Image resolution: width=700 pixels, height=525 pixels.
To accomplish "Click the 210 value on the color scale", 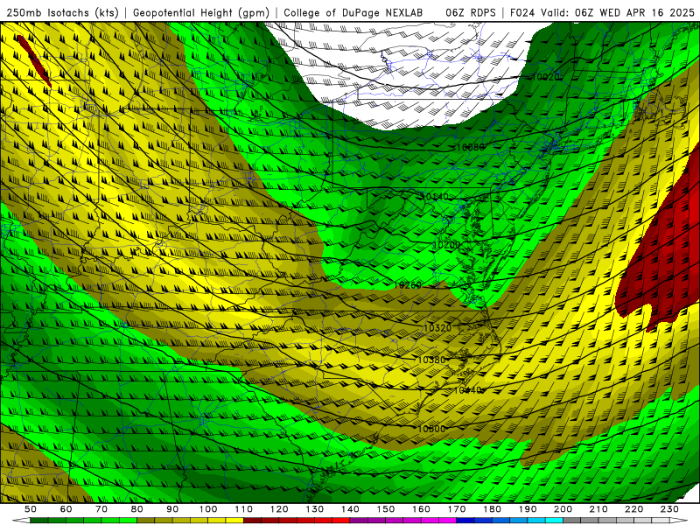I will click(x=598, y=509).
